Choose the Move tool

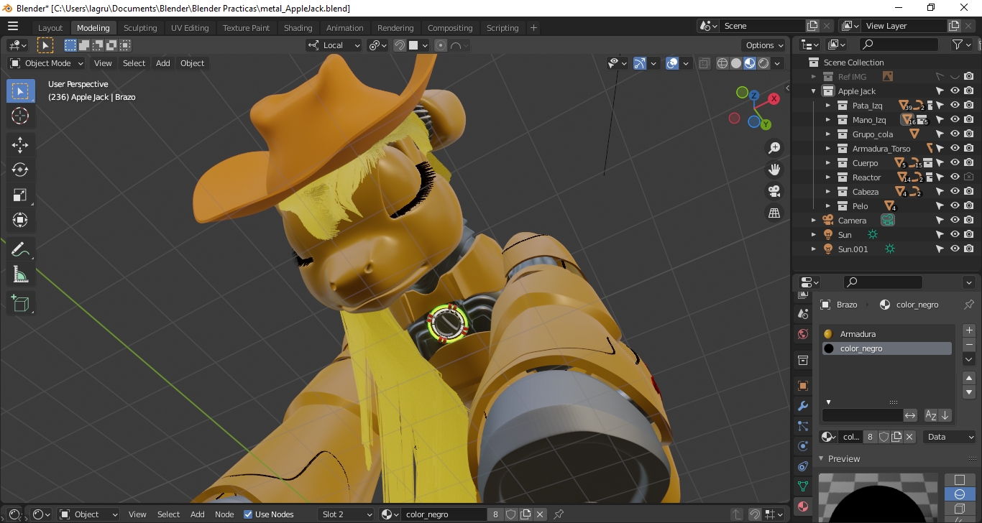click(20, 144)
